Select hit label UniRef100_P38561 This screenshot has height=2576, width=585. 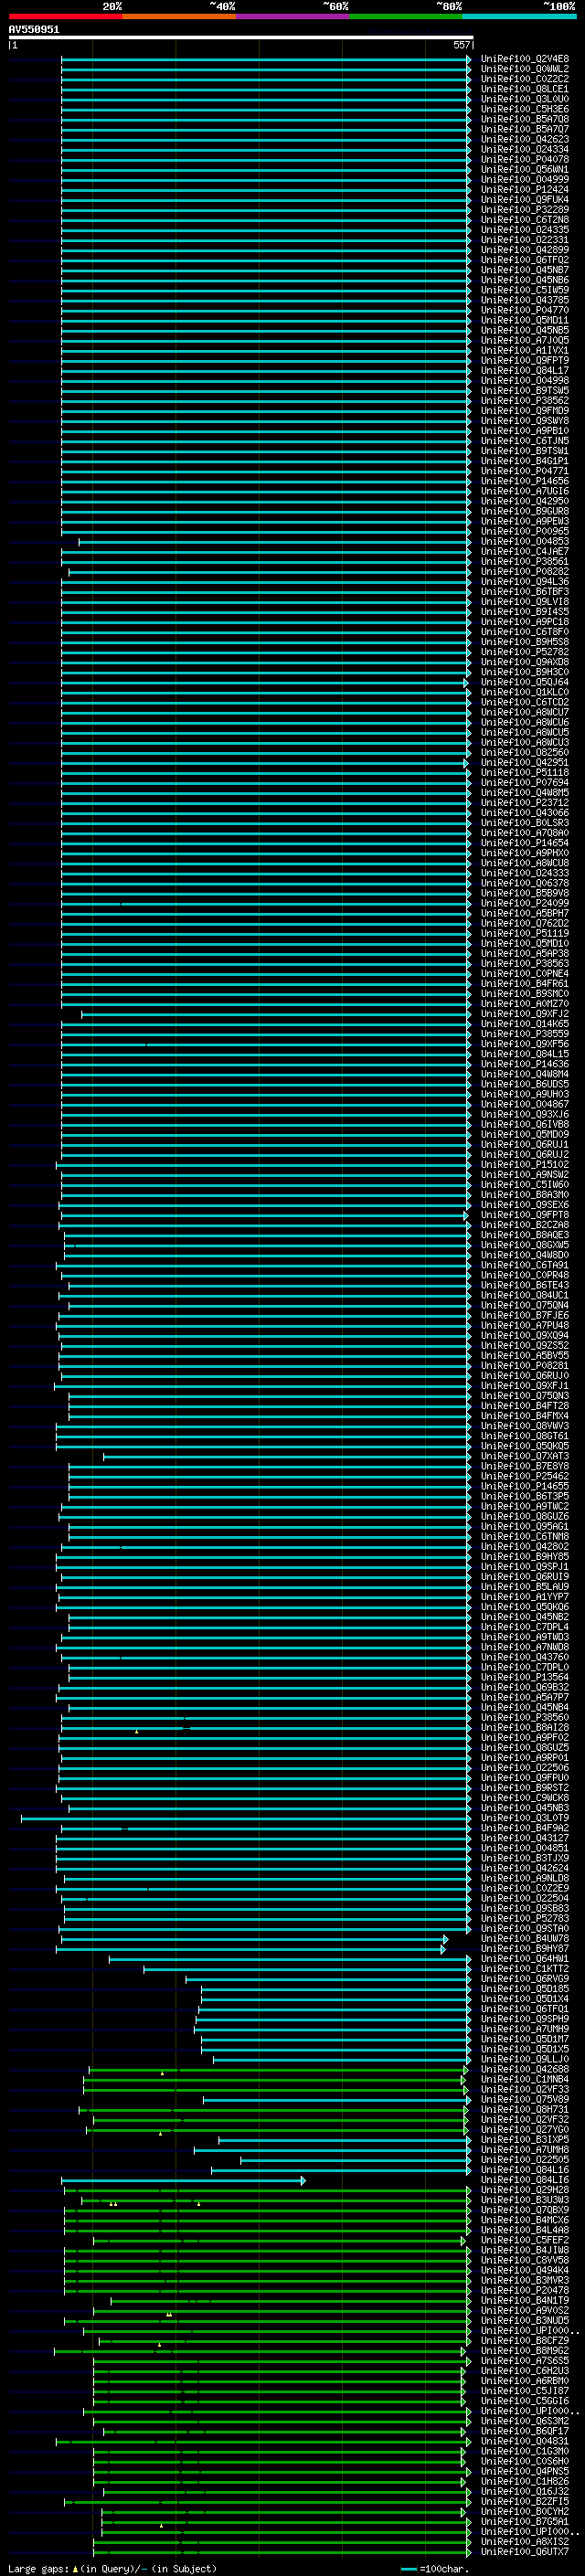(x=524, y=561)
